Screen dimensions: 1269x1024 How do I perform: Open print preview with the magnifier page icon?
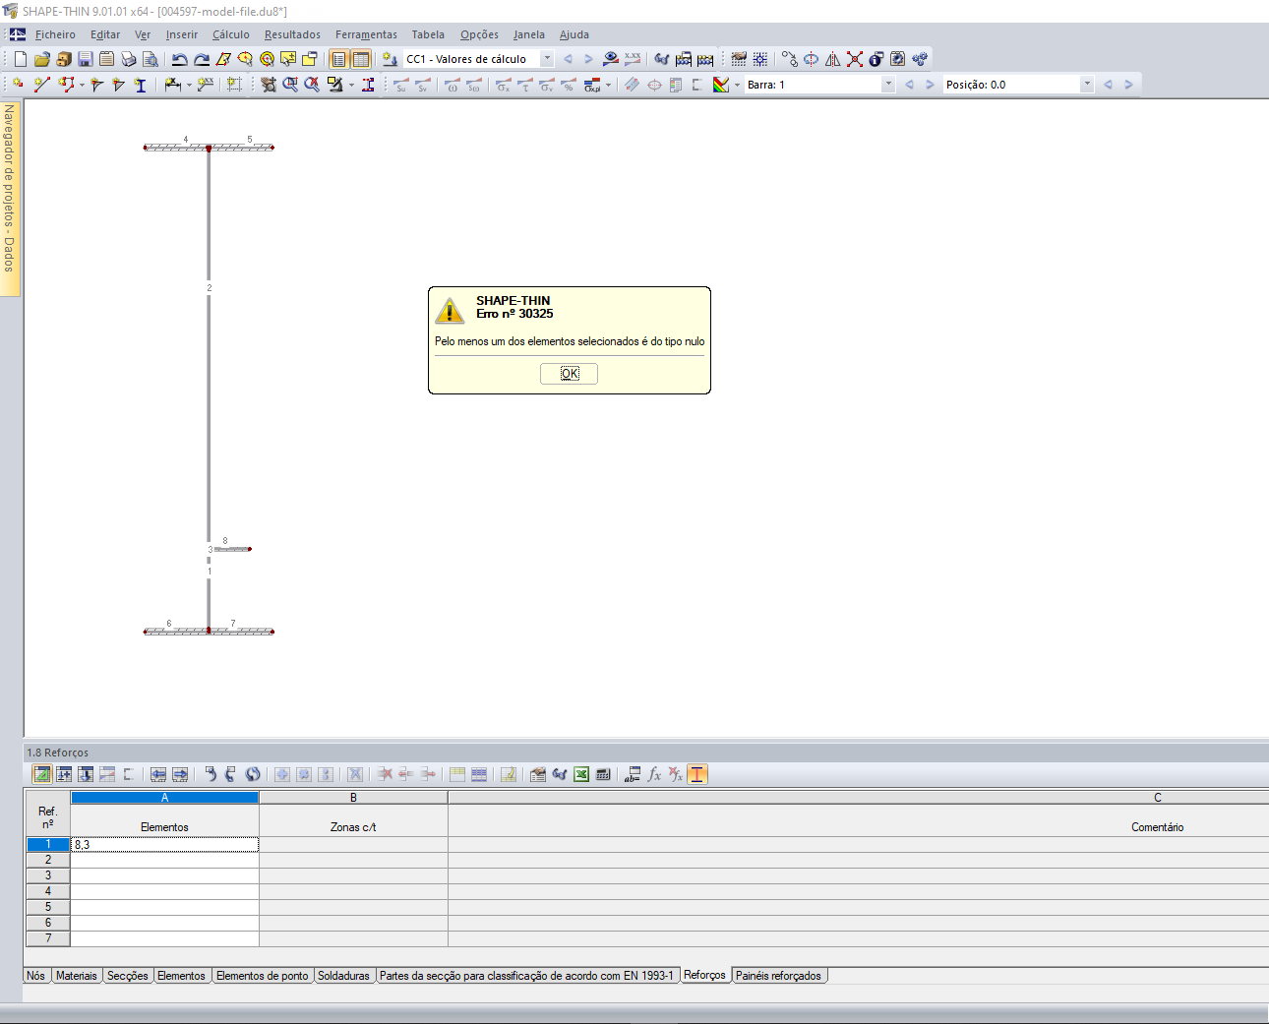pos(150,59)
